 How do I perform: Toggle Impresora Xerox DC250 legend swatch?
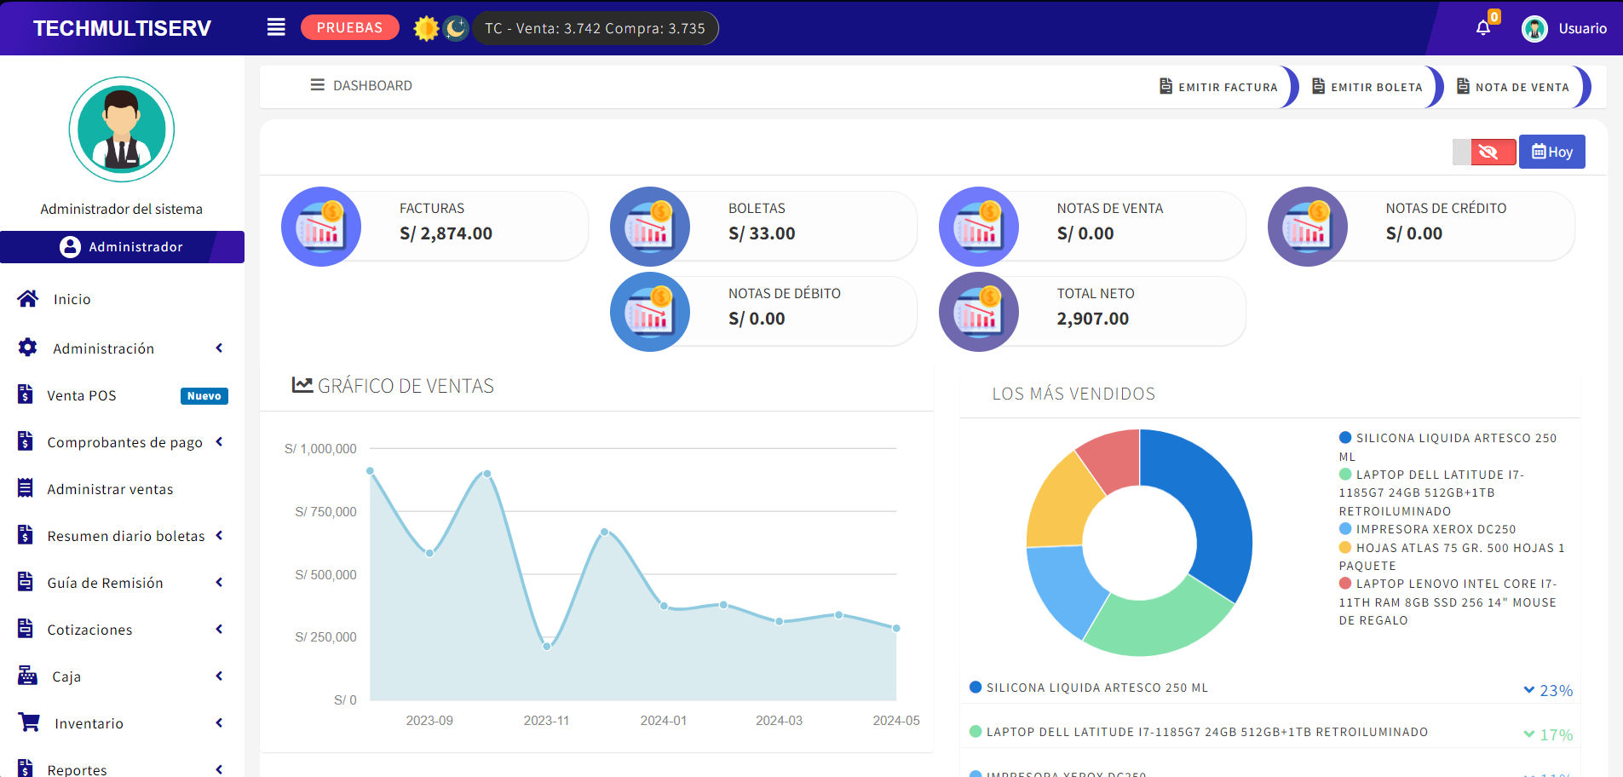1345,529
